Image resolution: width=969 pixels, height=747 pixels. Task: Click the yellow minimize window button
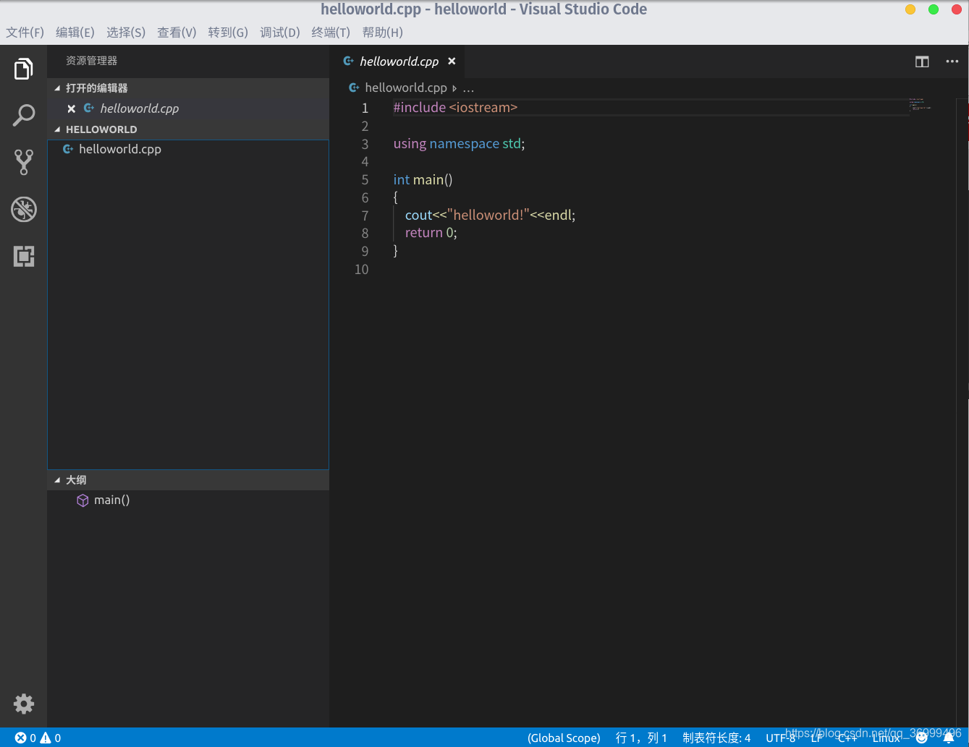(x=910, y=9)
